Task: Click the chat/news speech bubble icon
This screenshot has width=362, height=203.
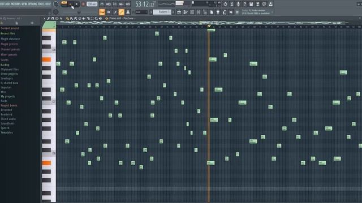Action: 264,4
